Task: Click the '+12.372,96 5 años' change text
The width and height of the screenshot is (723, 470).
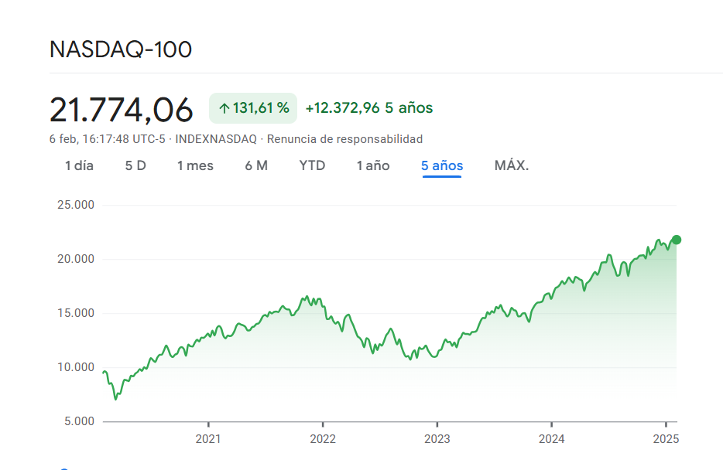Action: (369, 108)
